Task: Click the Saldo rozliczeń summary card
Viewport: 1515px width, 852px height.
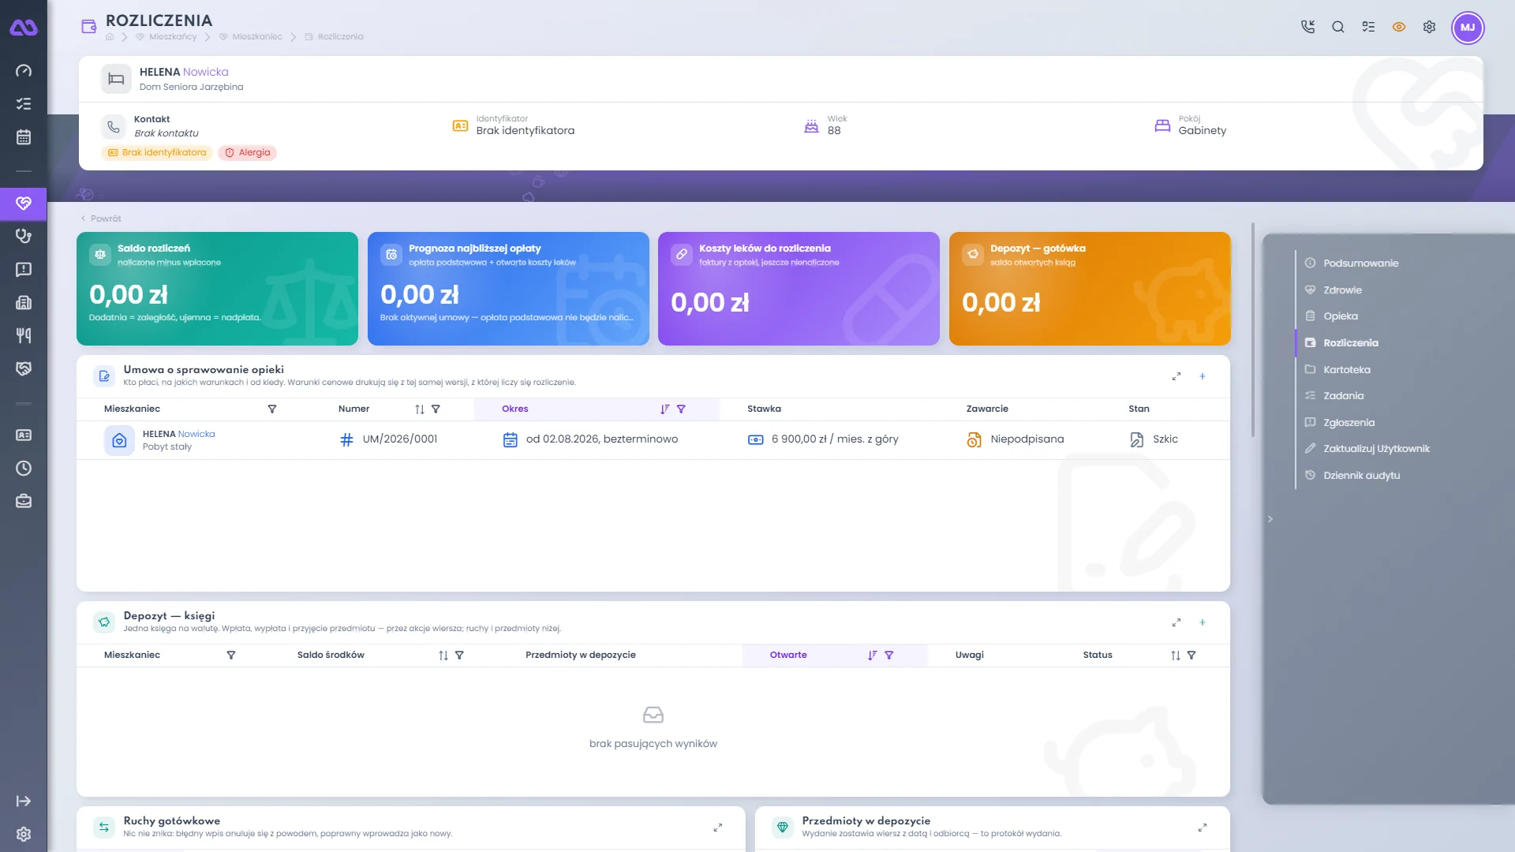Action: tap(217, 289)
